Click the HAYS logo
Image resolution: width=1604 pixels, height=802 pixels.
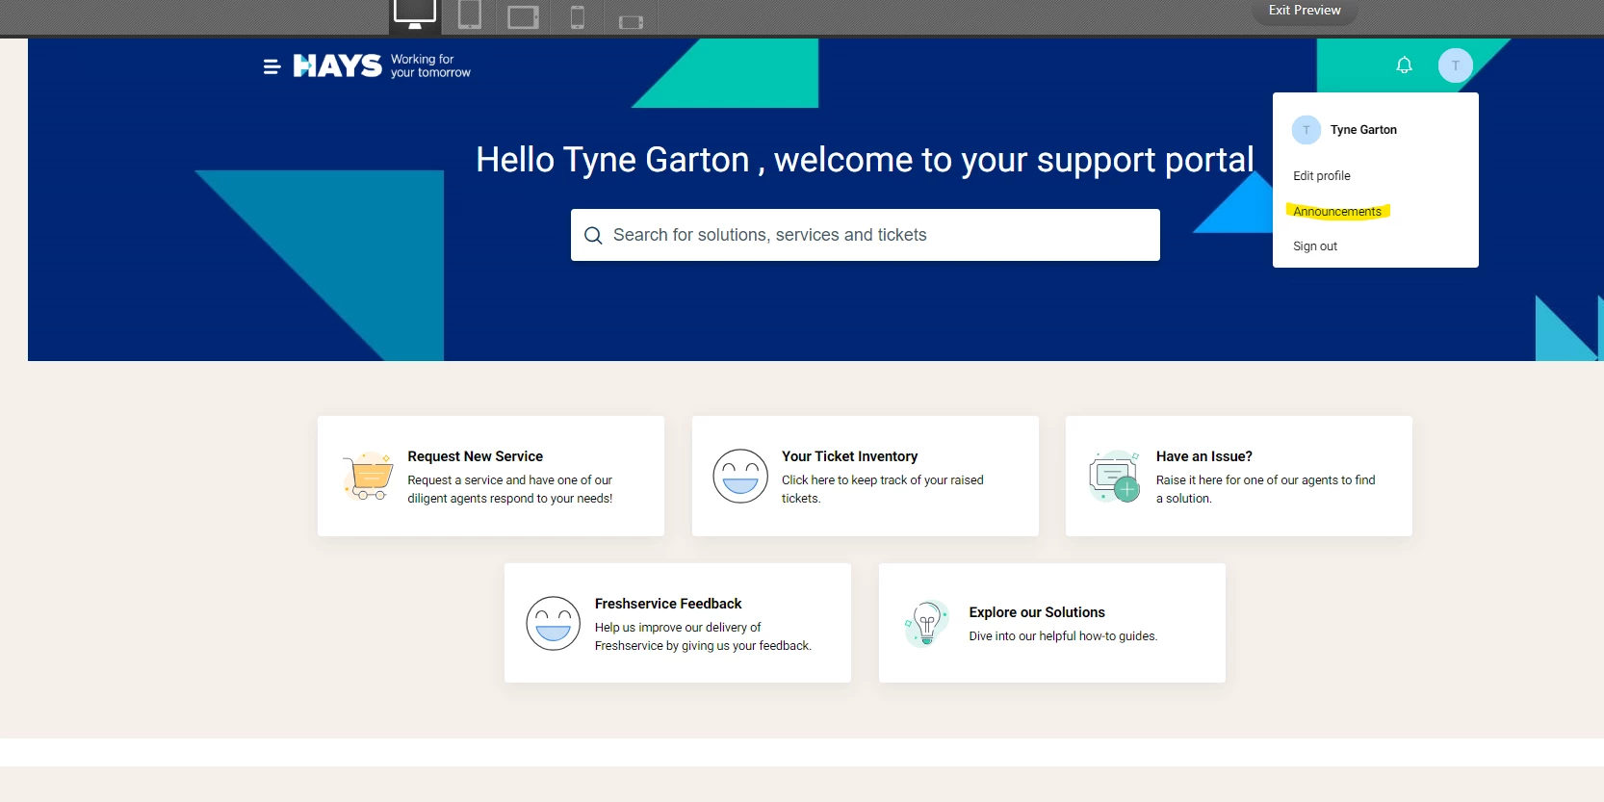tap(338, 65)
